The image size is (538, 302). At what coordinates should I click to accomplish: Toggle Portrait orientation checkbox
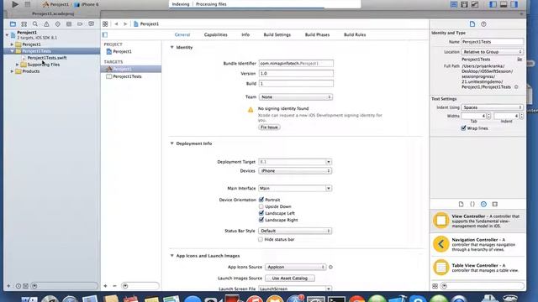click(261, 200)
